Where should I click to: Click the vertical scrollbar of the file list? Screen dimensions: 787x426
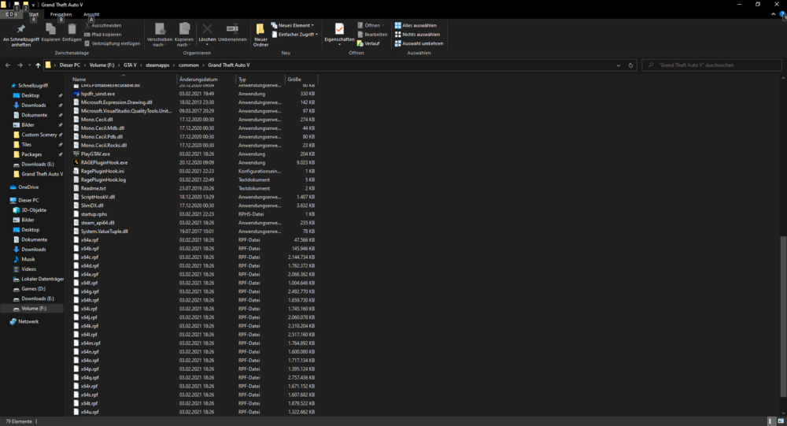pos(784,316)
